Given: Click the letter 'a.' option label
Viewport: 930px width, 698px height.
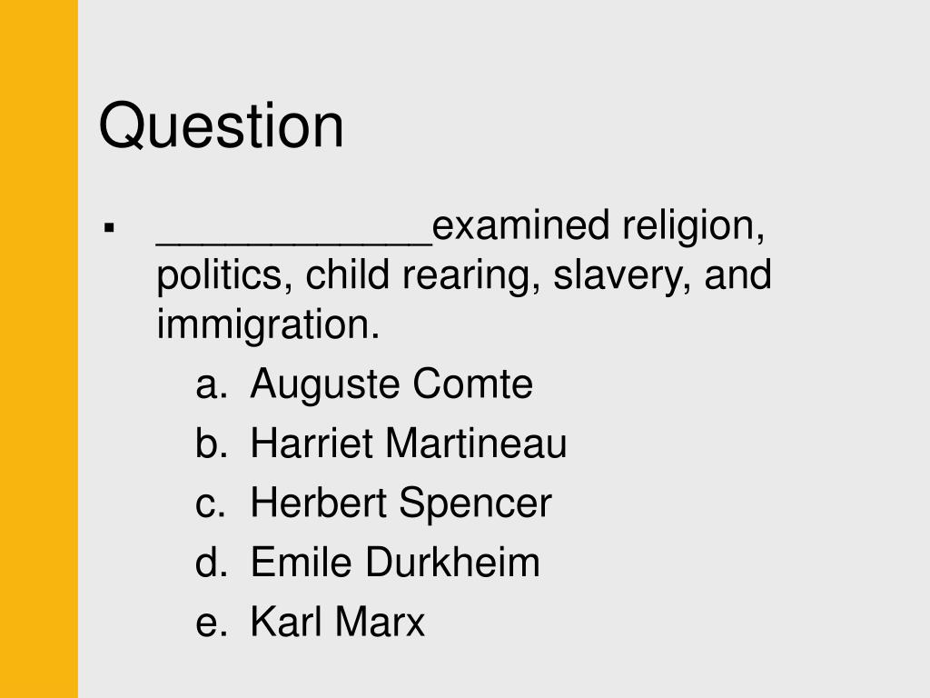Looking at the screenshot, I should pos(211,385).
